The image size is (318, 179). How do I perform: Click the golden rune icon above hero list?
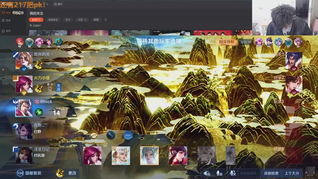(94, 135)
